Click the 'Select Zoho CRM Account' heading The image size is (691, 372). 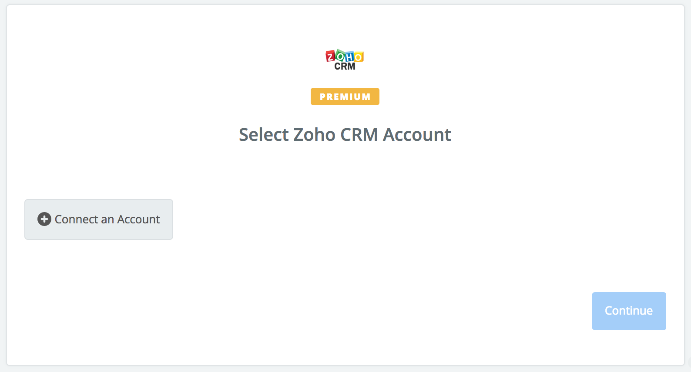[x=345, y=135]
